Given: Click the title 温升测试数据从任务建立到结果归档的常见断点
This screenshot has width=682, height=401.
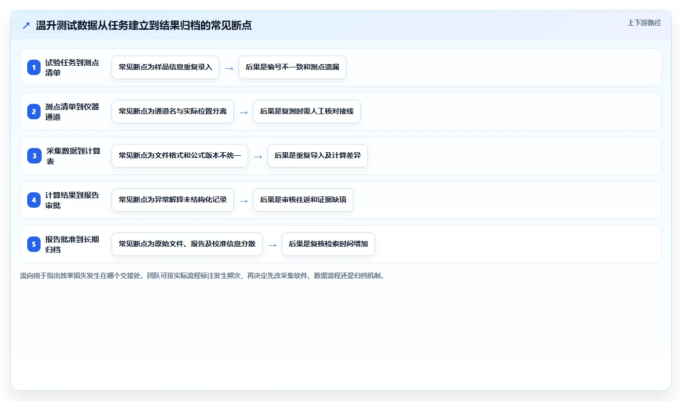Looking at the screenshot, I should (144, 26).
